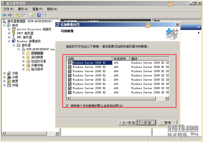
Task: Uncheck the seventh Windows Server 2008 R2 image
Action: pyautogui.click(x=70, y=88)
